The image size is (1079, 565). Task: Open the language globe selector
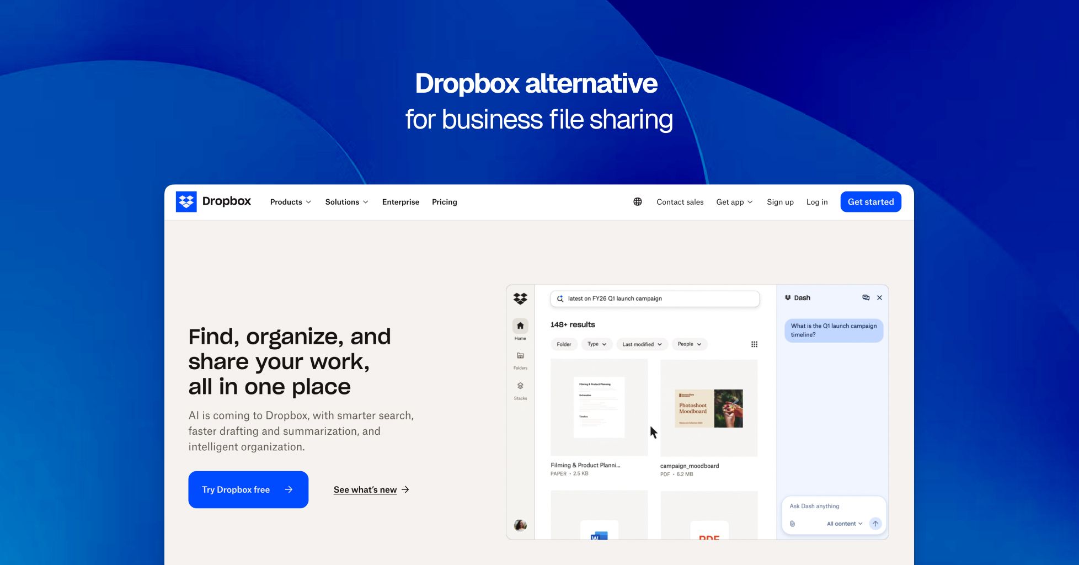coord(637,202)
